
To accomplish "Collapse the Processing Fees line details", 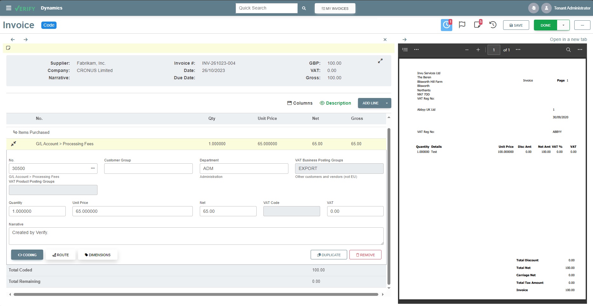I will point(13,144).
